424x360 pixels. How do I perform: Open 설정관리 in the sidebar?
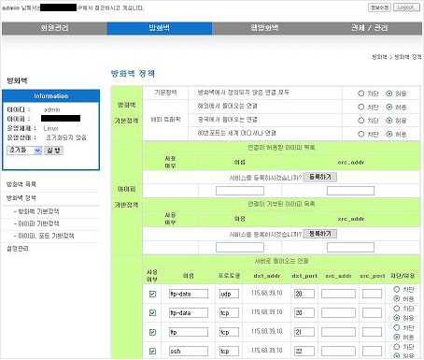(18, 249)
